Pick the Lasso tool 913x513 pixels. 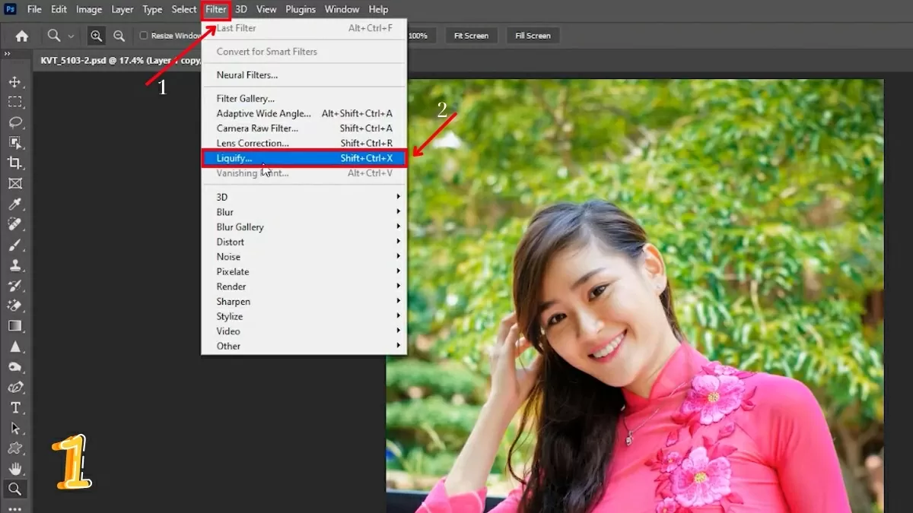14,122
